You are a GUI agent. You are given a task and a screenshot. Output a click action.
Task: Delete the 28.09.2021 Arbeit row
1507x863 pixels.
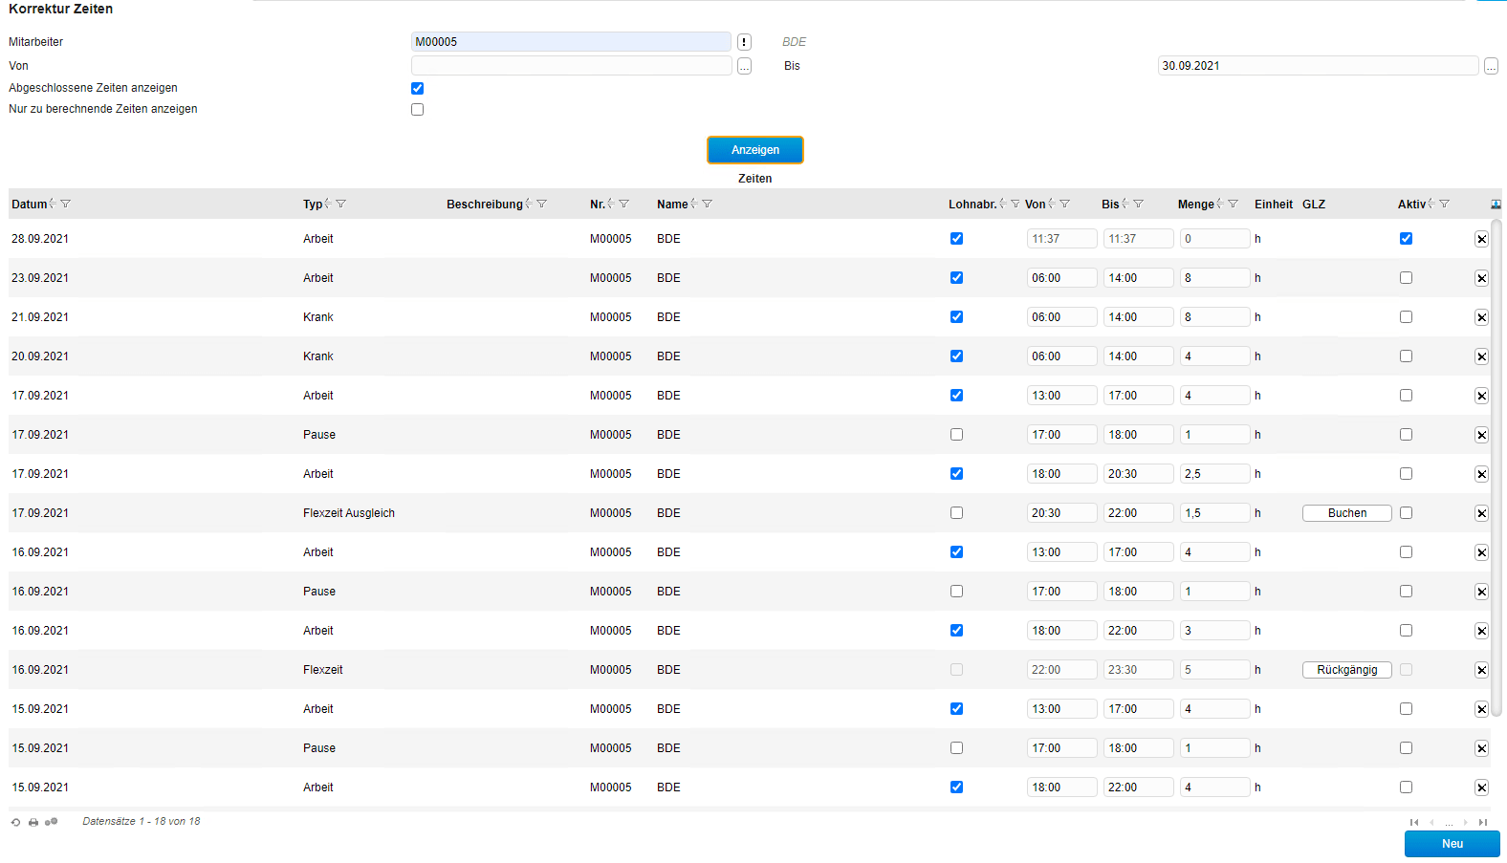click(x=1481, y=239)
